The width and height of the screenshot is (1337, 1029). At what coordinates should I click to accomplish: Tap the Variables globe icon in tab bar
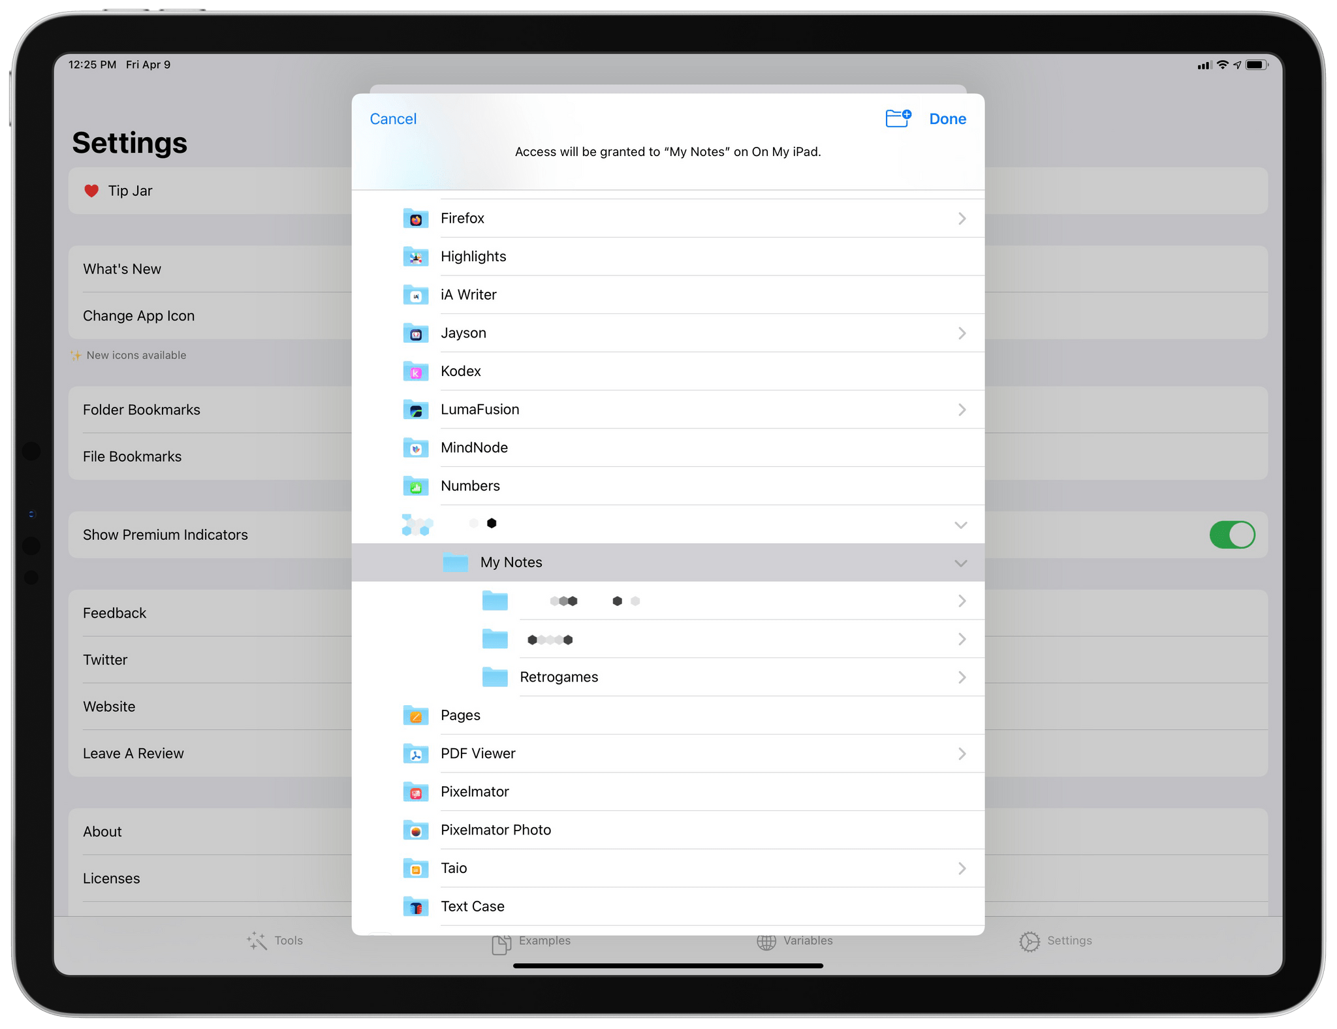[x=766, y=942]
